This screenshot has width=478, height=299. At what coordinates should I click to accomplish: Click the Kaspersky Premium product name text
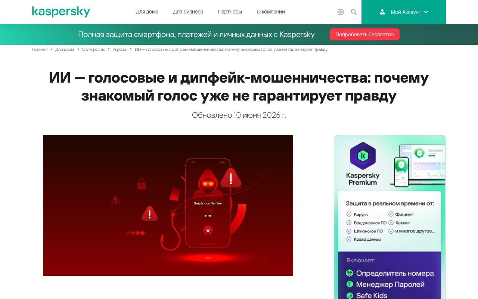tap(363, 179)
